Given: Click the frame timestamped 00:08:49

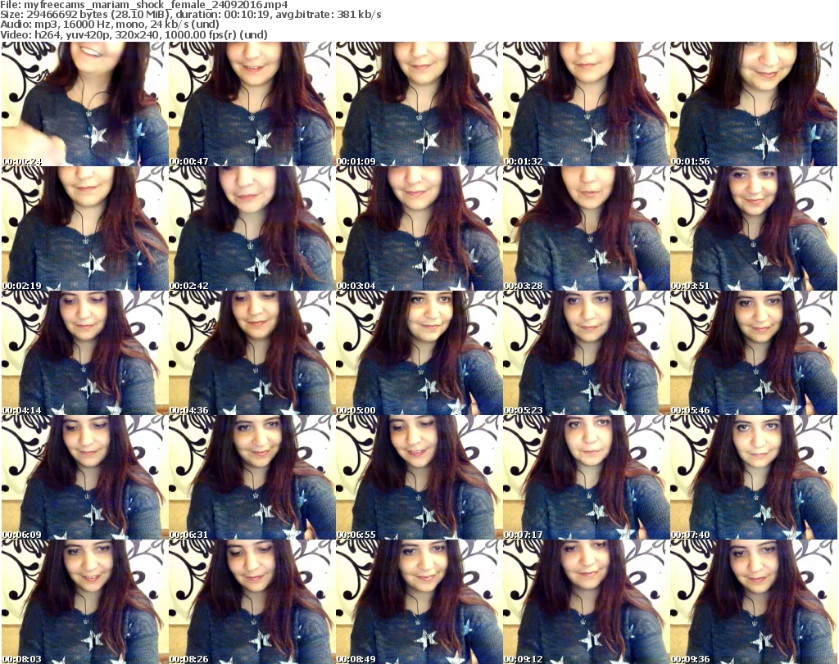Looking at the screenshot, I should [419, 602].
